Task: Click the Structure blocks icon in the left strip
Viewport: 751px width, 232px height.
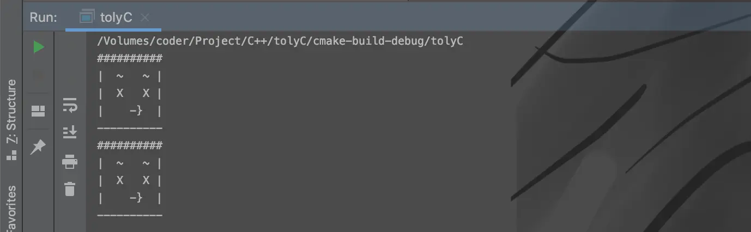Action: click(x=10, y=155)
